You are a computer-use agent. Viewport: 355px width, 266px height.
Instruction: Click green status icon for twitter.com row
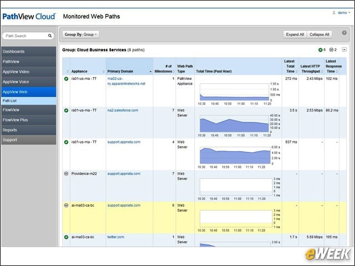66,237
